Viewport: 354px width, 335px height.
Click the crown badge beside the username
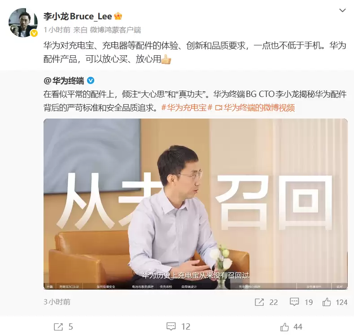click(x=118, y=16)
